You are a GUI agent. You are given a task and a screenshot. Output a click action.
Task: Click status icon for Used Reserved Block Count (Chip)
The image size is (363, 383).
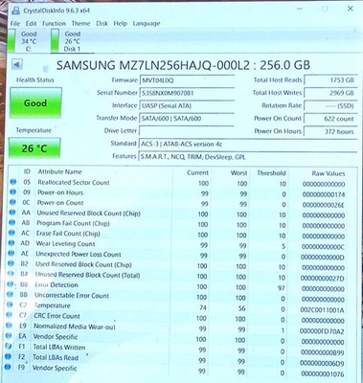pos(11,263)
